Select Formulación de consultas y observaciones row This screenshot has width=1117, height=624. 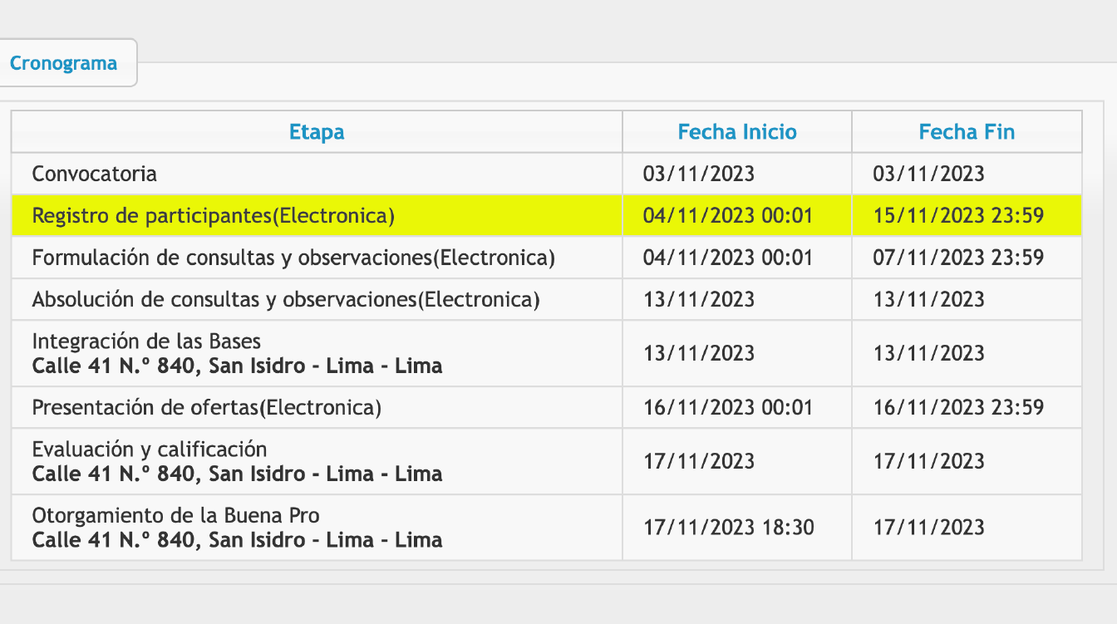click(x=546, y=258)
